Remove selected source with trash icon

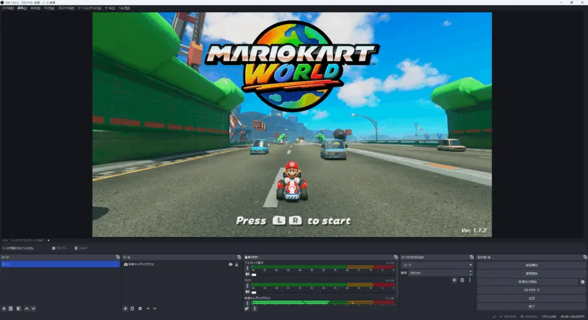[x=133, y=309]
